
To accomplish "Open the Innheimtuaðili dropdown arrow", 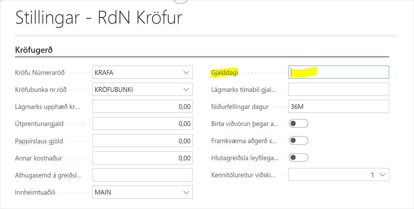I will pyautogui.click(x=186, y=192).
